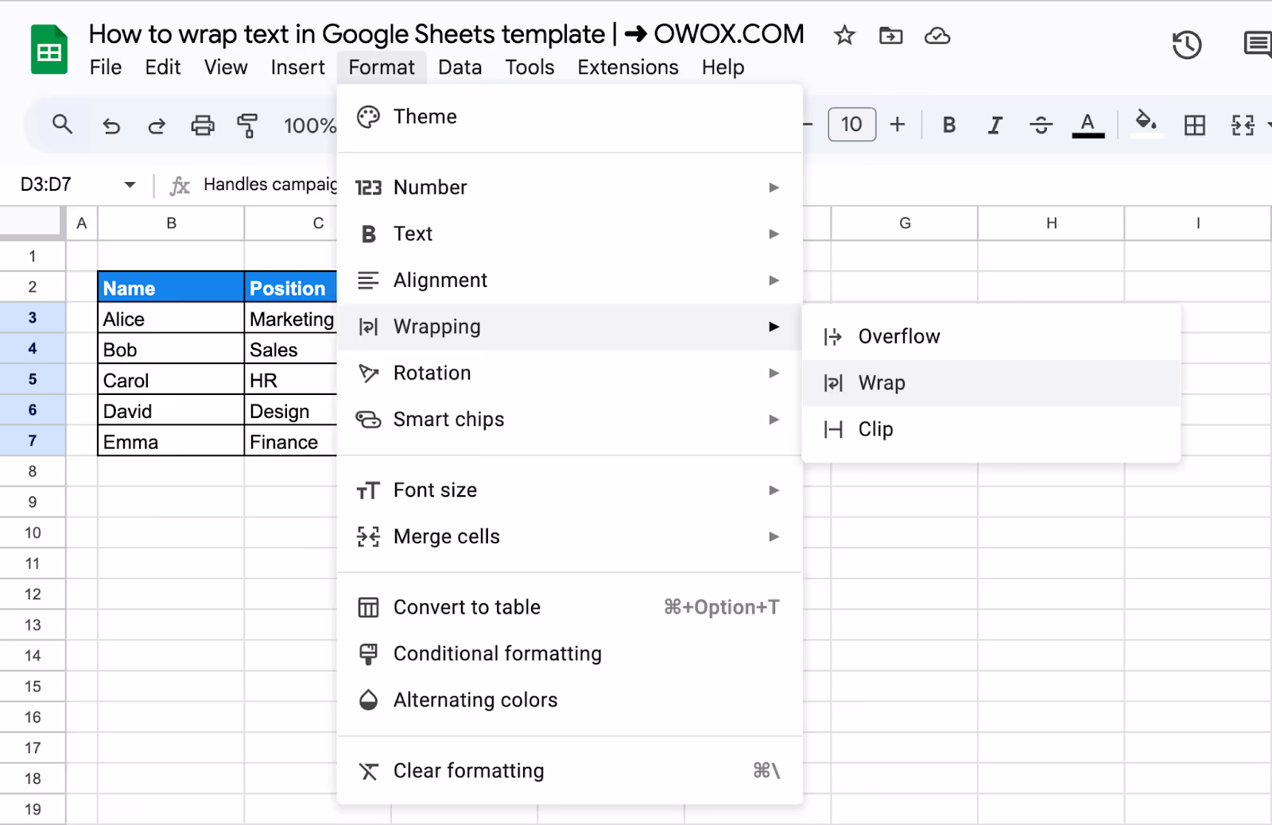This screenshot has height=825, width=1272.
Task: Open the Help menu
Action: pos(723,68)
